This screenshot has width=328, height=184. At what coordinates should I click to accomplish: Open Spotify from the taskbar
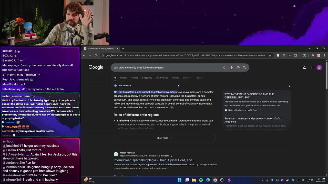click(x=201, y=180)
